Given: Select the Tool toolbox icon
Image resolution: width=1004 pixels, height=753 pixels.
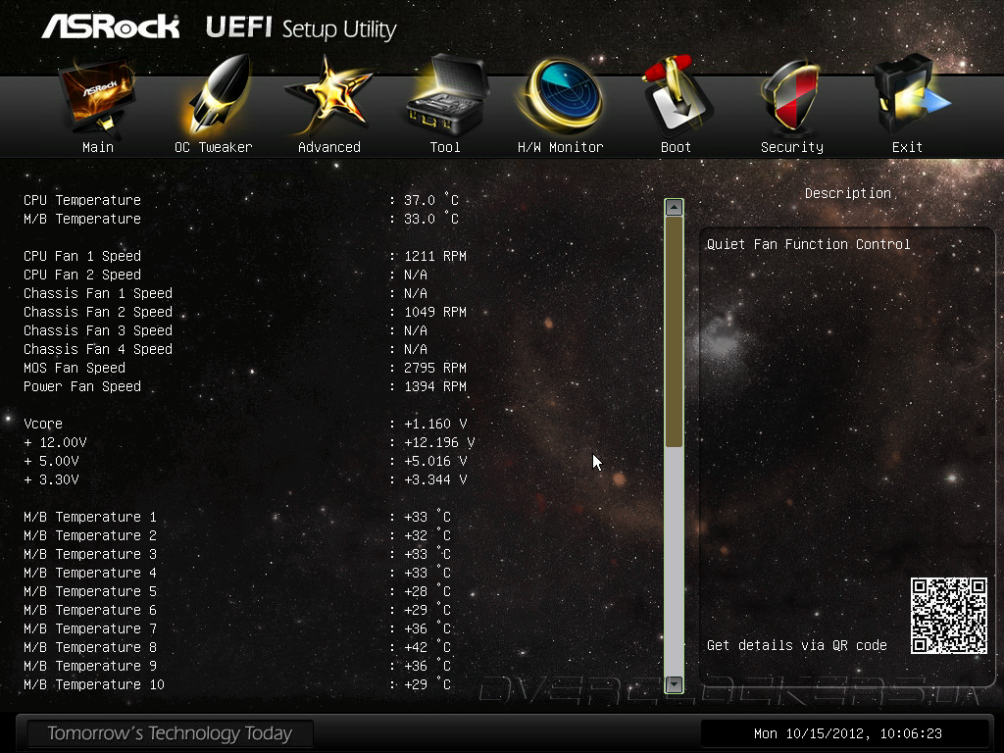Looking at the screenshot, I should [447, 93].
